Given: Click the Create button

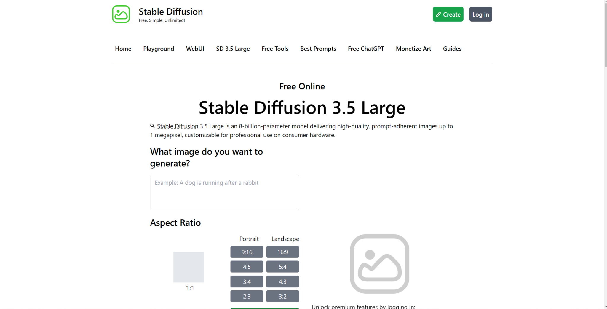Looking at the screenshot, I should point(448,14).
